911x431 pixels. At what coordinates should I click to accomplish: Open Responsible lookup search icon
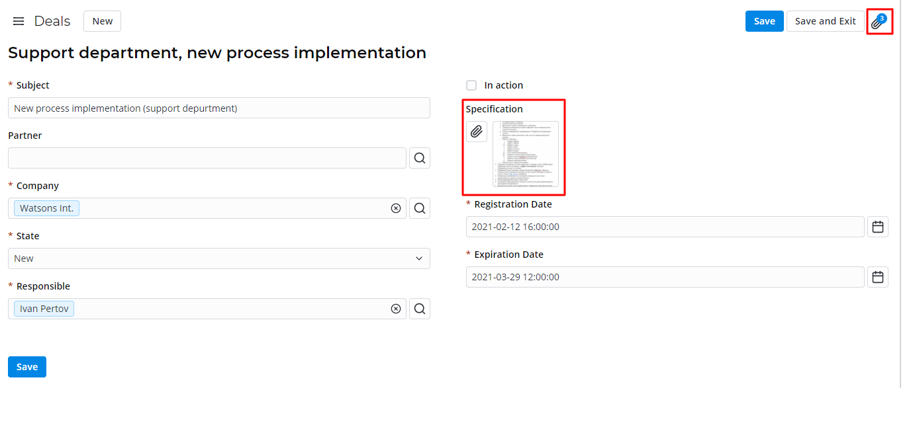420,309
